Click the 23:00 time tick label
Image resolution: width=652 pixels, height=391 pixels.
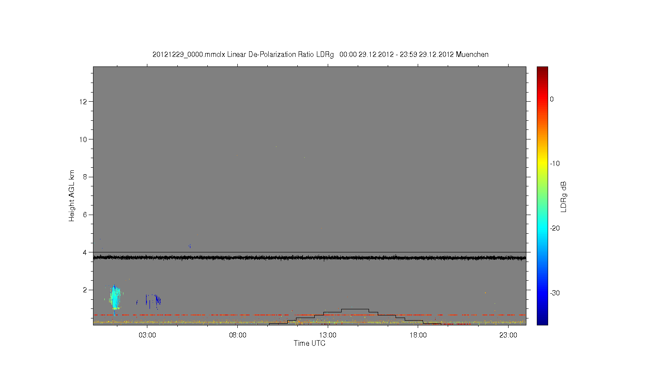tap(508, 335)
